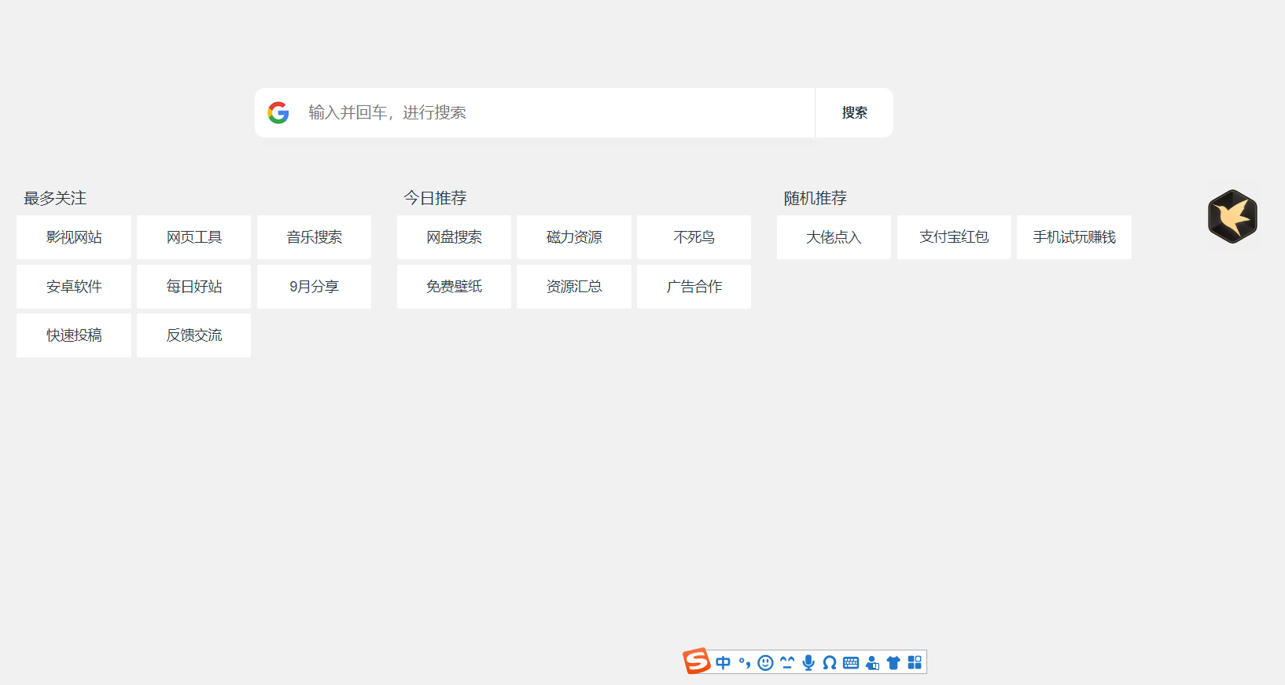Open Sogou soft keyboard icon
The width and height of the screenshot is (1285, 685).
[851, 663]
